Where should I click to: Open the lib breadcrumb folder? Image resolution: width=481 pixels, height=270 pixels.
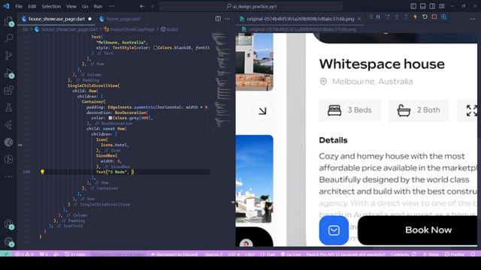pyautogui.click(x=25, y=29)
